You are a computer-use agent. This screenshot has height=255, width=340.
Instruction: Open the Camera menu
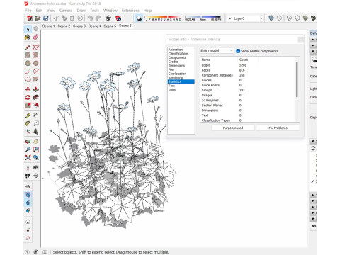(x=66, y=11)
